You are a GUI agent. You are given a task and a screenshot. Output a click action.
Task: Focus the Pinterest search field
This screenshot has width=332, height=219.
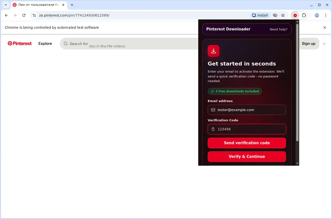129,44
